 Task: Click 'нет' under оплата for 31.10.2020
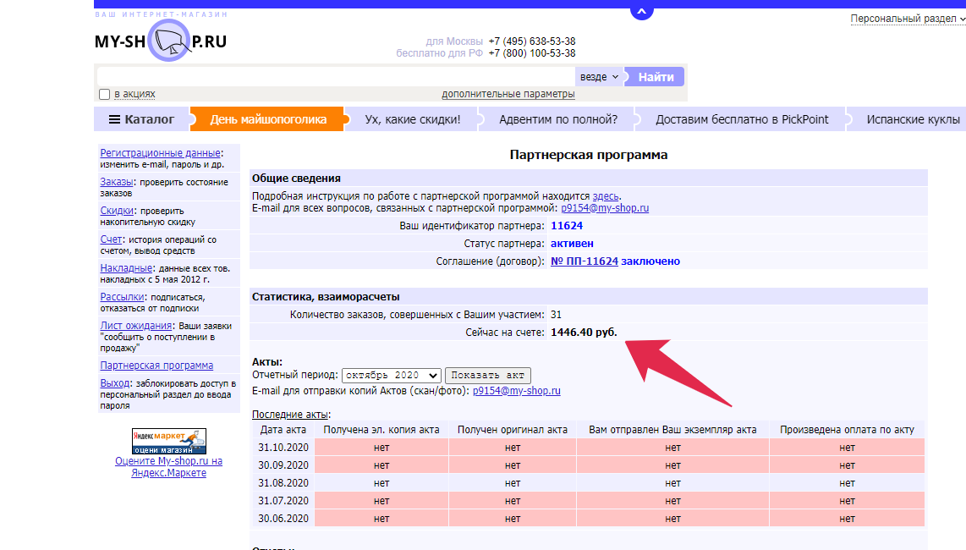pos(847,448)
